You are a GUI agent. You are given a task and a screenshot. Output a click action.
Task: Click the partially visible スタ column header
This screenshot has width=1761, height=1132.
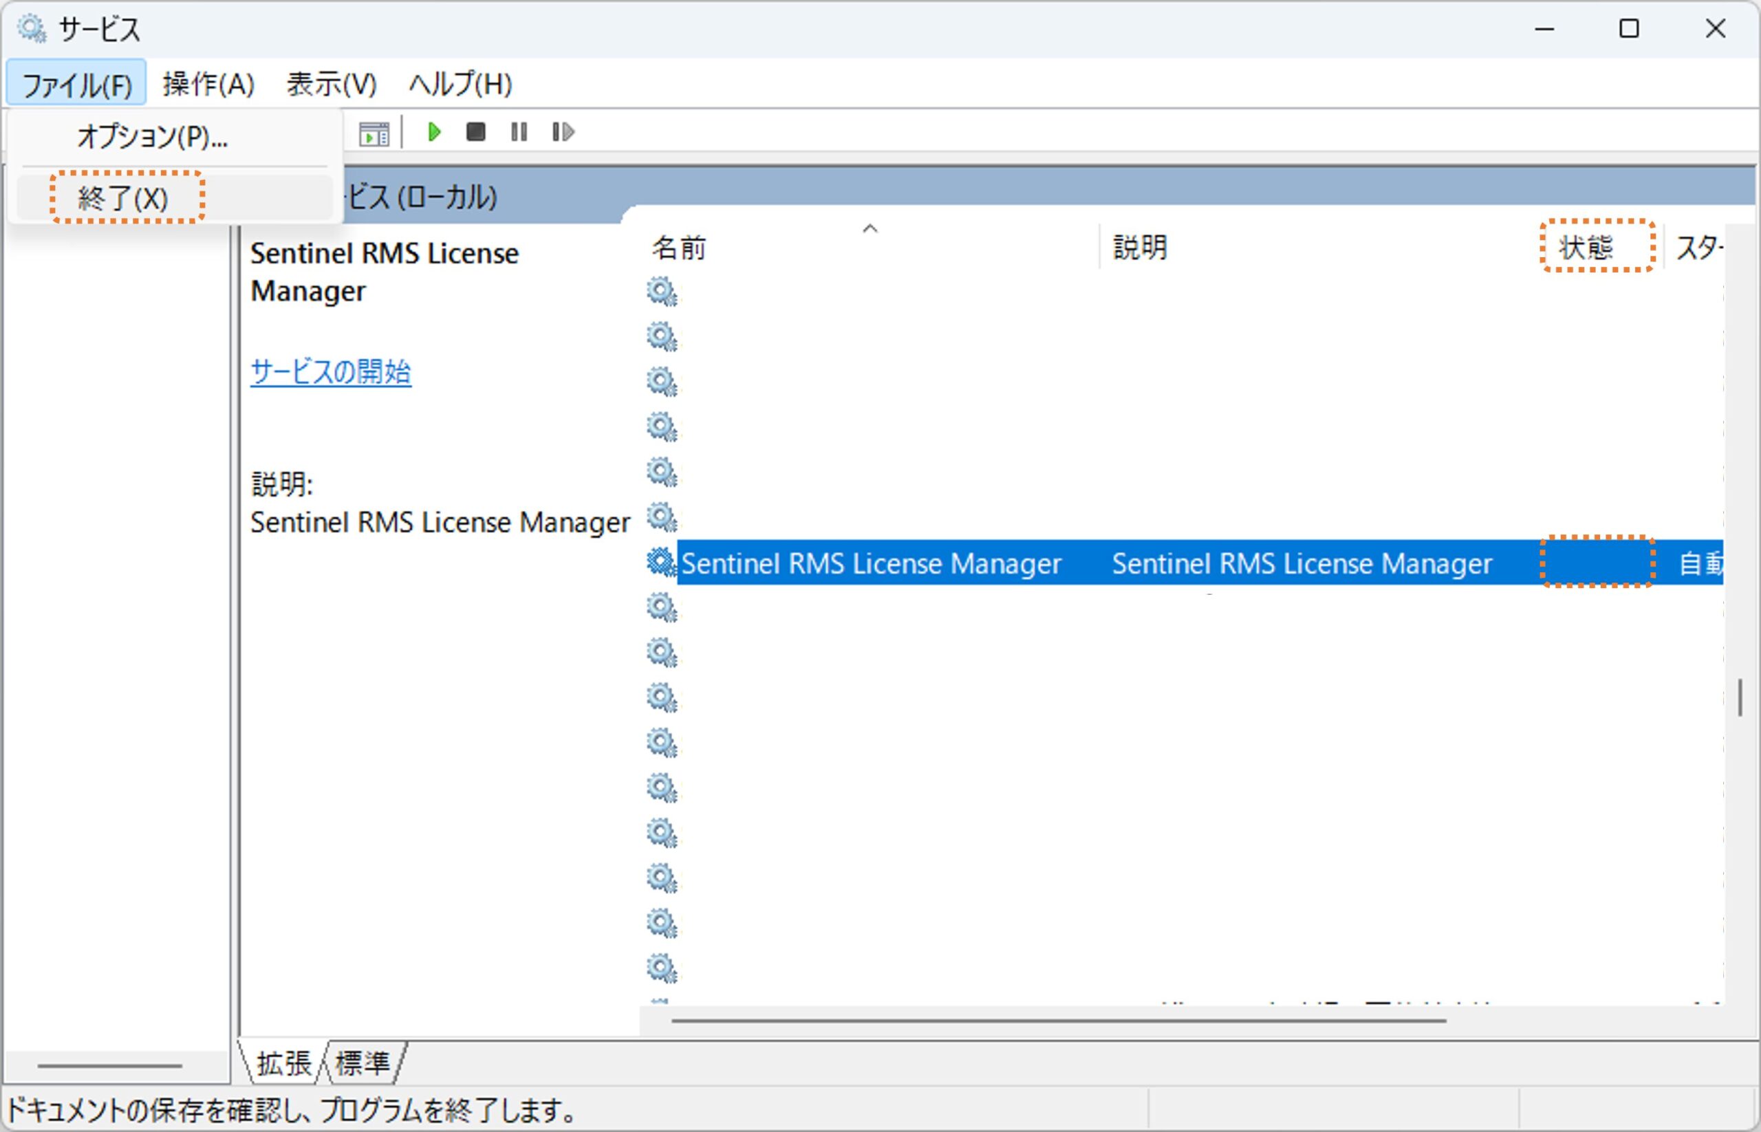[1695, 248]
